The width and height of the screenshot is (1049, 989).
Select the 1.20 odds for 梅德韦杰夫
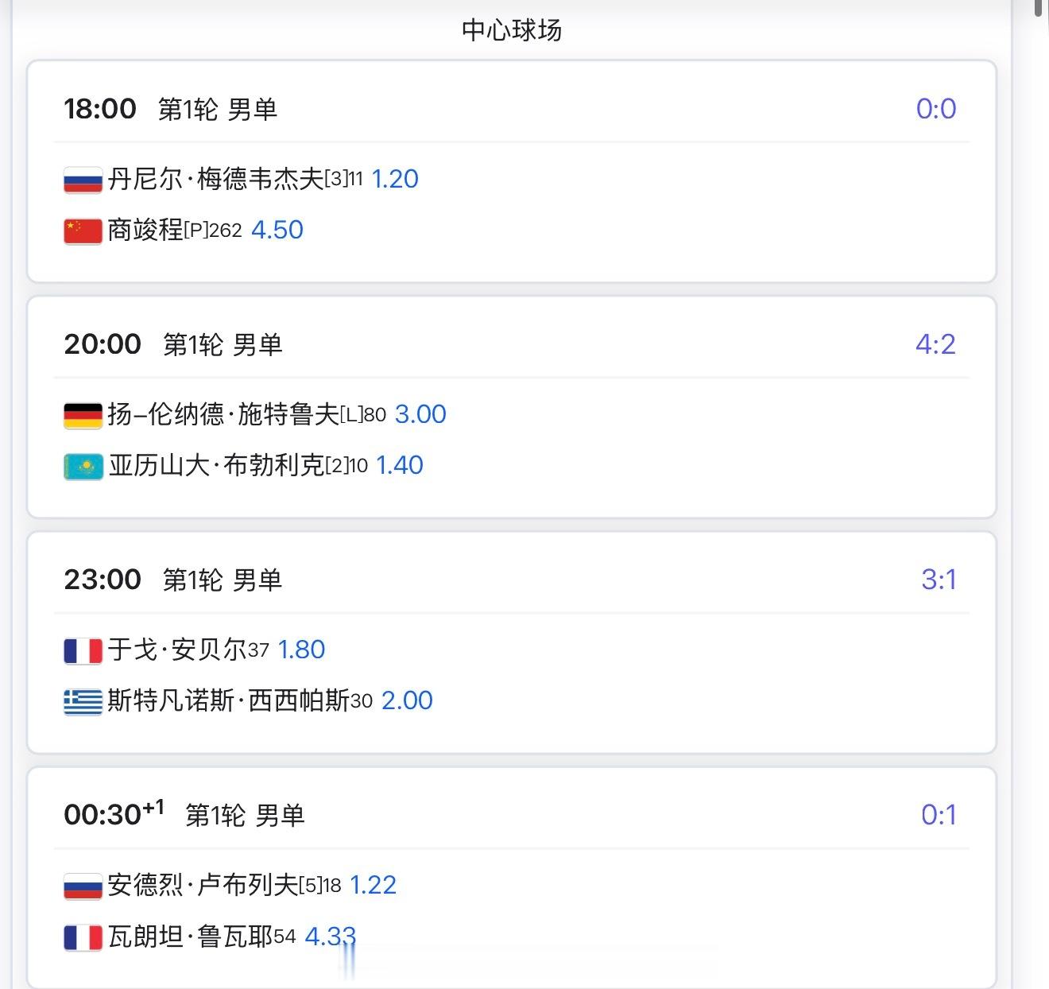tap(394, 179)
